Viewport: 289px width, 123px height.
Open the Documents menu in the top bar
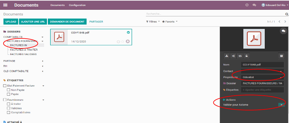tap(58, 5)
